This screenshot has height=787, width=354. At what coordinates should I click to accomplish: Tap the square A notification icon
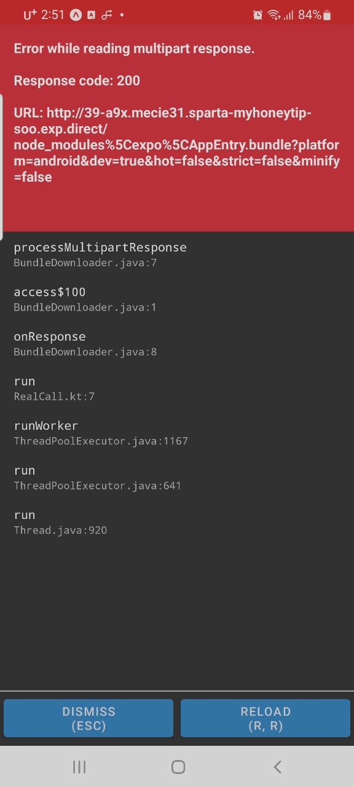(x=91, y=15)
